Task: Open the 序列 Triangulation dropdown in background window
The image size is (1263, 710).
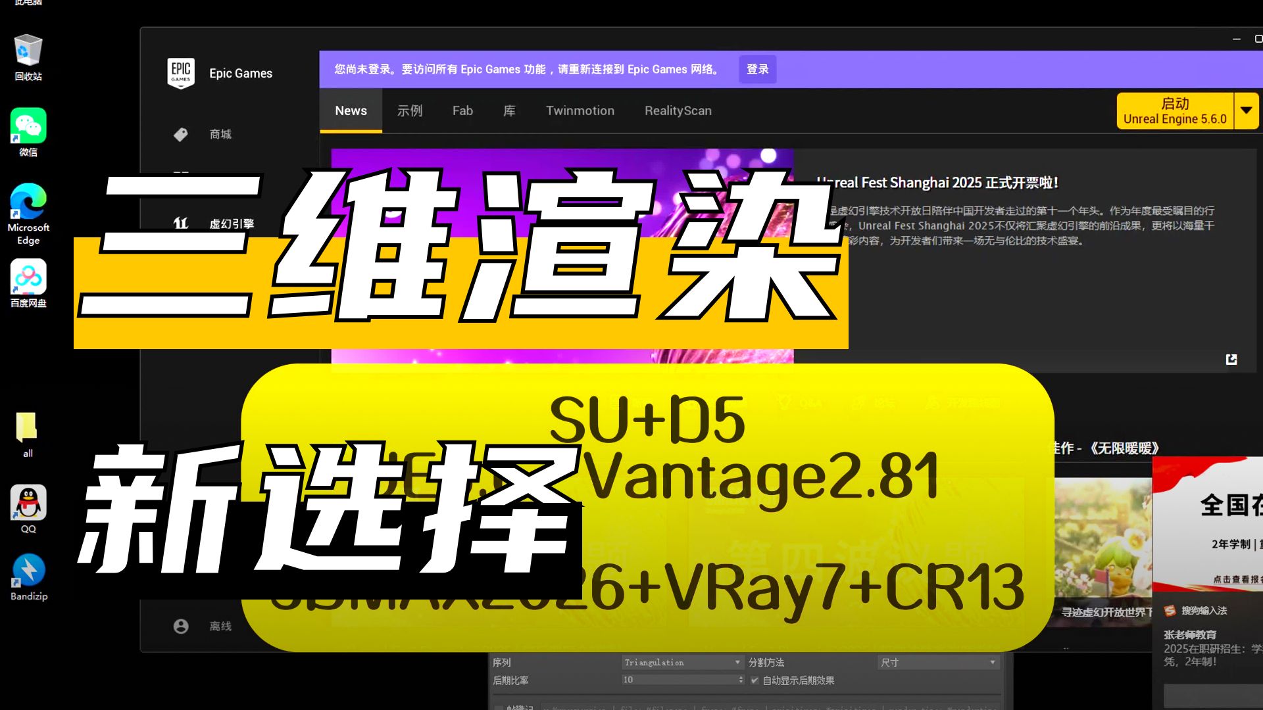Action: pos(682,663)
